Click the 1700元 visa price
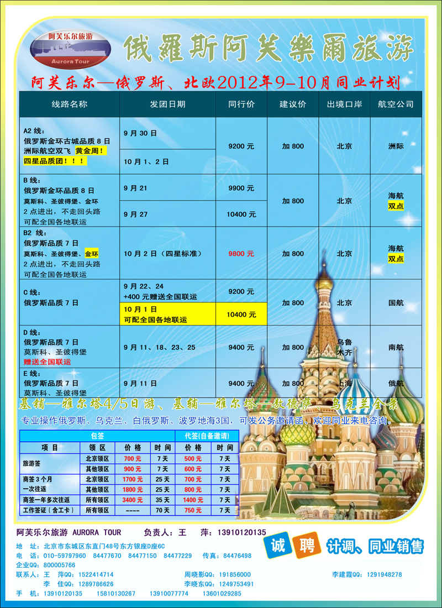 coord(132,479)
